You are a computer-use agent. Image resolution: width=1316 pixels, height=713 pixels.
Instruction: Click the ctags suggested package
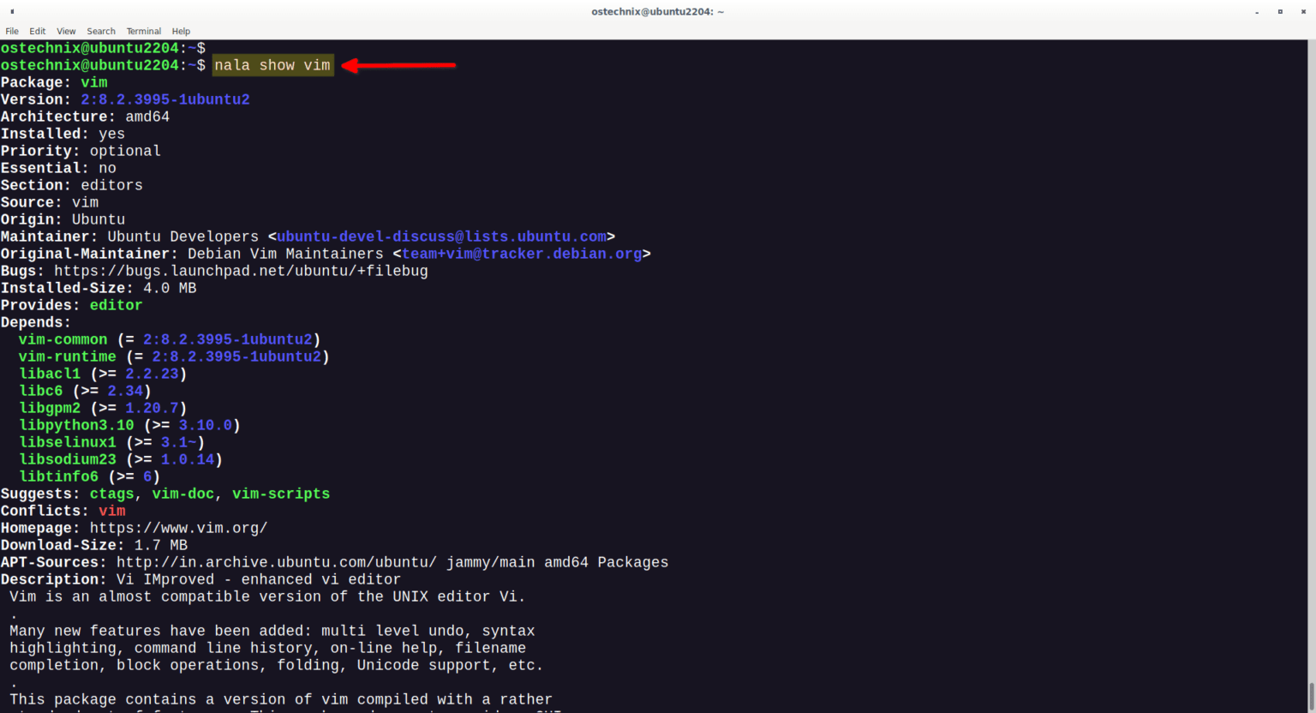(x=111, y=494)
